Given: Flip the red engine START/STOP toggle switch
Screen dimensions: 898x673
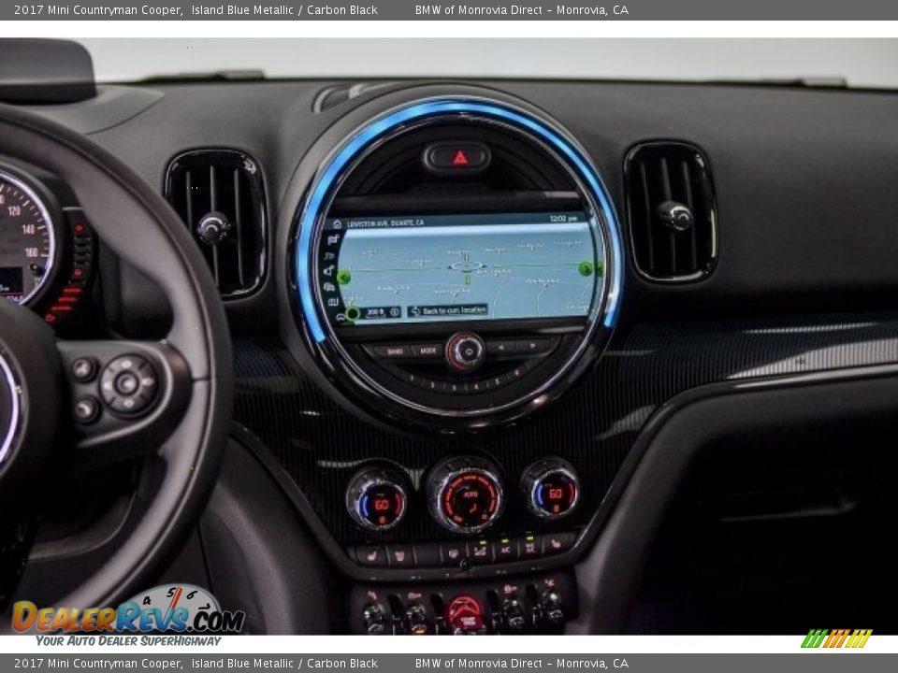Looking at the screenshot, I should pyautogui.click(x=464, y=609).
